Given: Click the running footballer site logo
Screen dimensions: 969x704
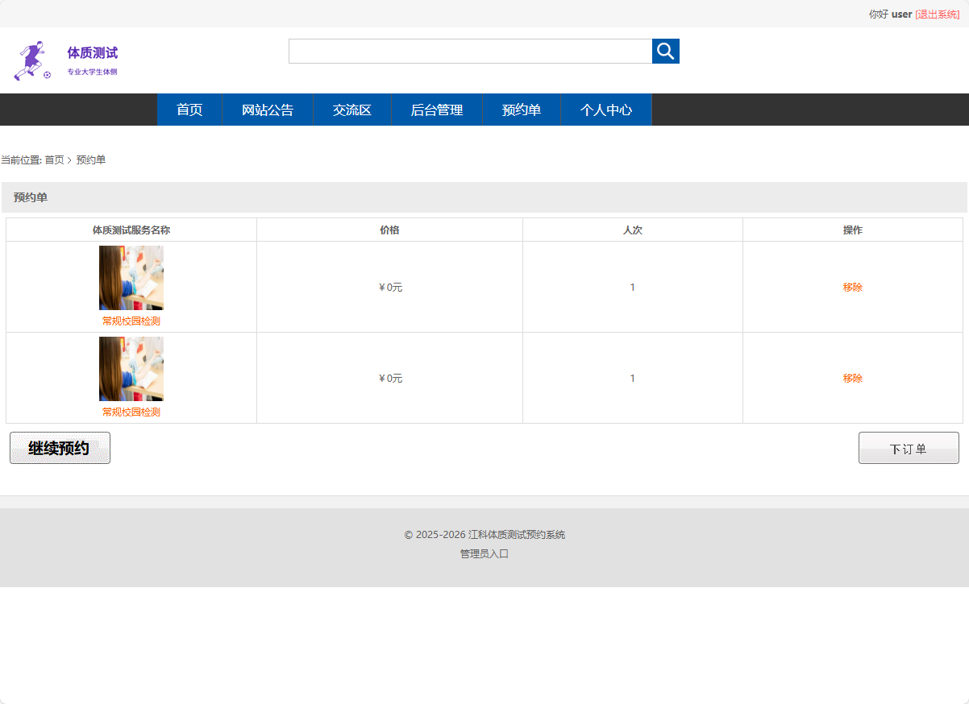Looking at the screenshot, I should click(x=32, y=61).
